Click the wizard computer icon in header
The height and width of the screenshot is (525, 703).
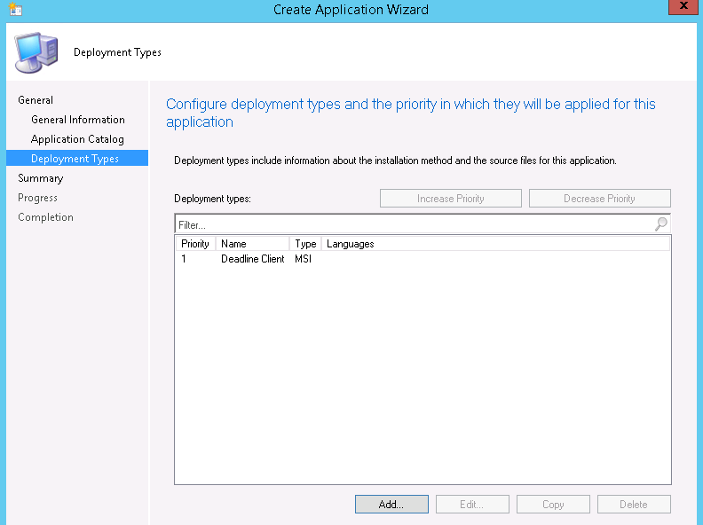tap(36, 52)
